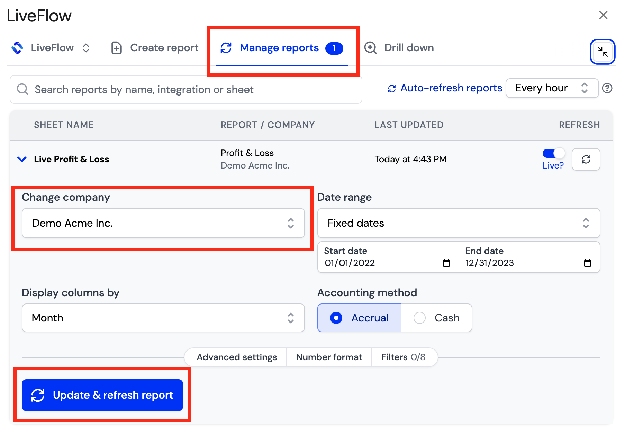Screen dimensions: 625x445
Task: Click the Live Profit & Loss sheet name
Action: (71, 159)
